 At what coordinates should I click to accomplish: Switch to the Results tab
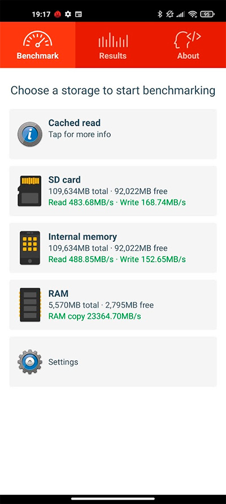[x=113, y=45]
